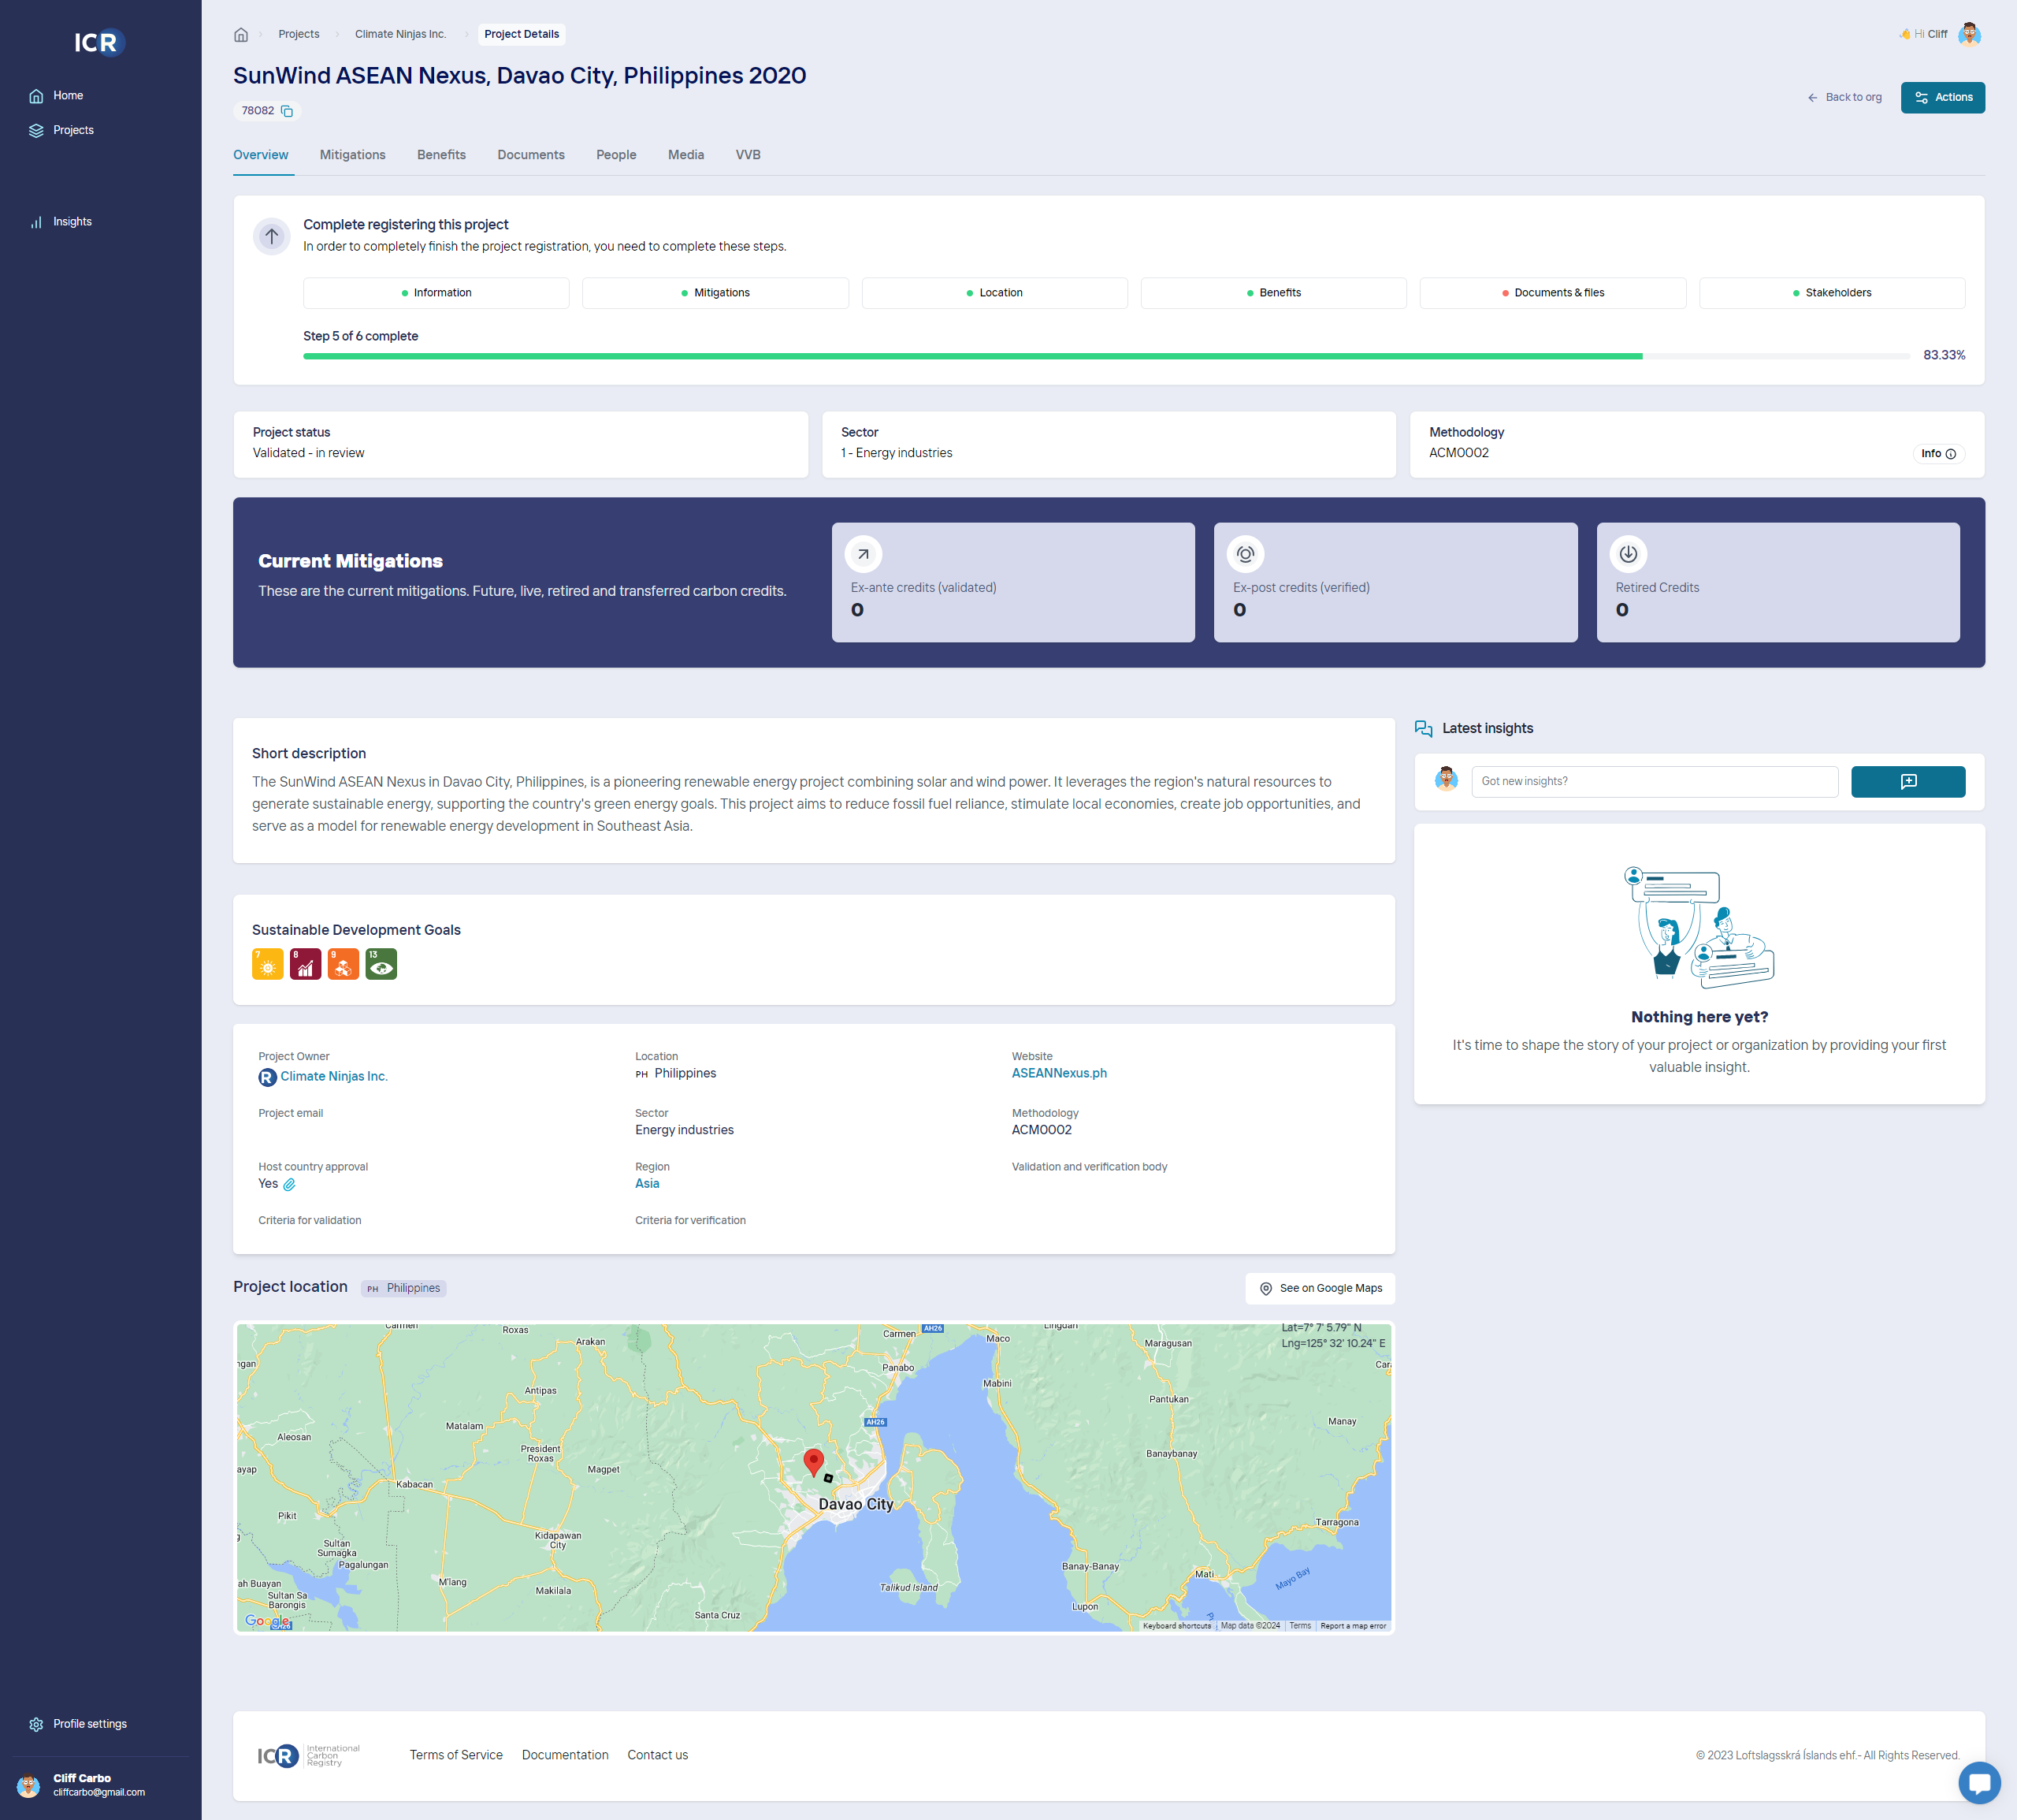Open host country approval attachment icon
Viewport: 2017px width, 1820px height.
click(289, 1184)
